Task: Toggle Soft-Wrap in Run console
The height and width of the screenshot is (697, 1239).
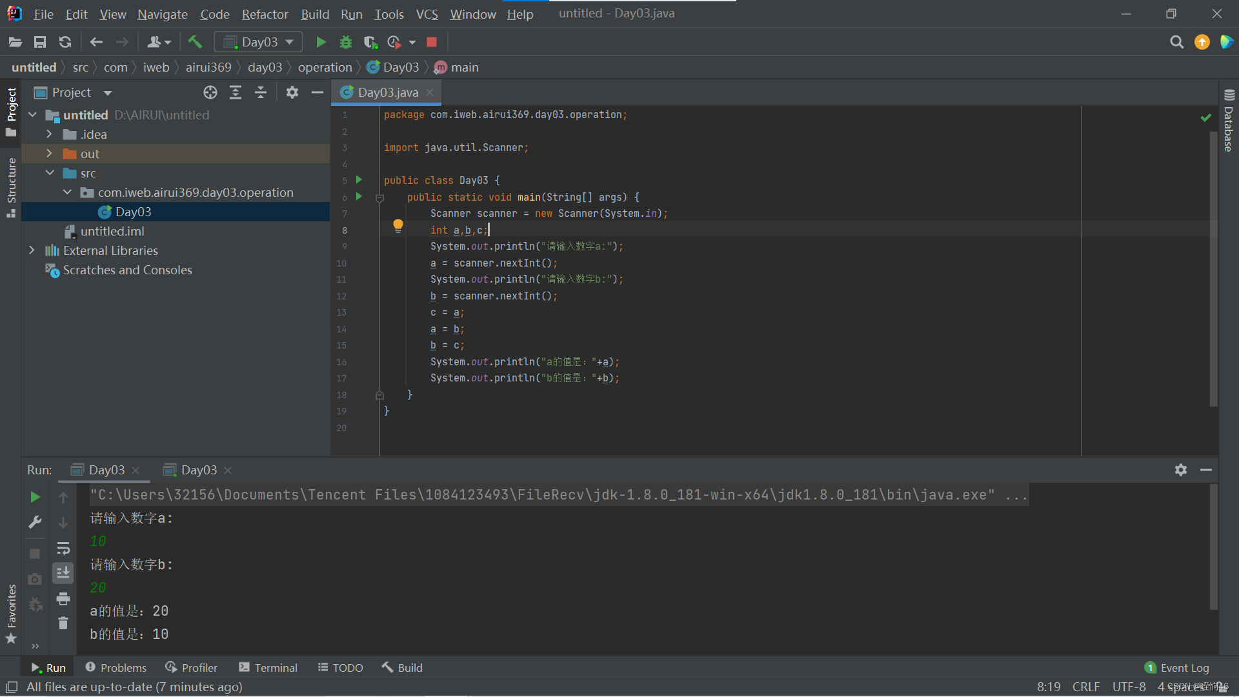Action: click(63, 549)
